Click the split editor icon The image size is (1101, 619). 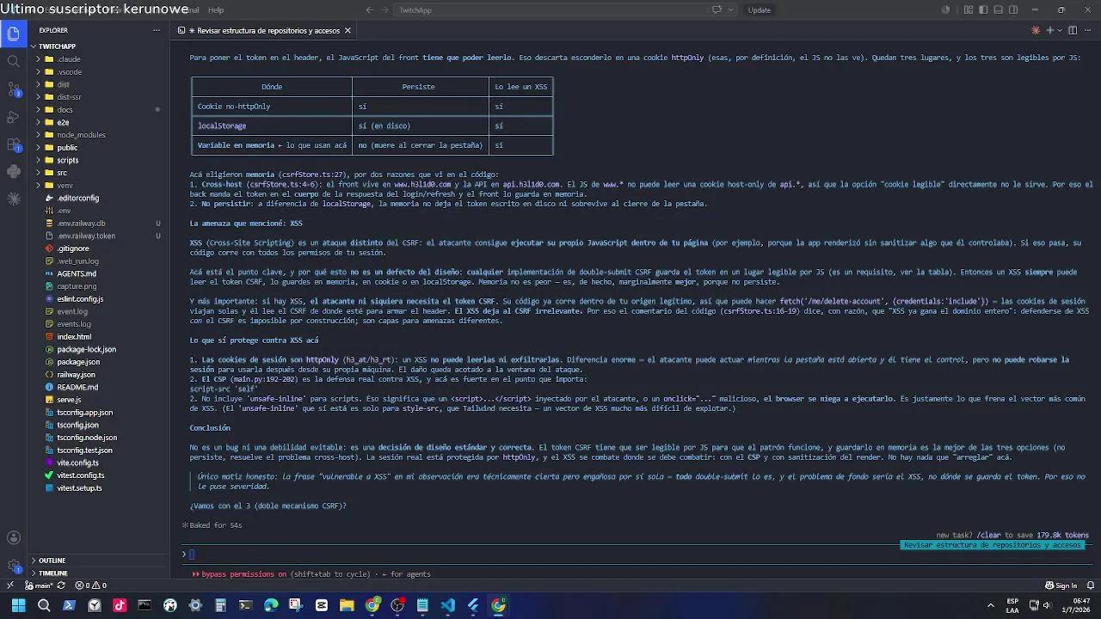(x=1073, y=30)
